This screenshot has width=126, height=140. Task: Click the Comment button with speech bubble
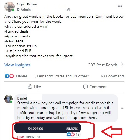[x=95, y=87]
